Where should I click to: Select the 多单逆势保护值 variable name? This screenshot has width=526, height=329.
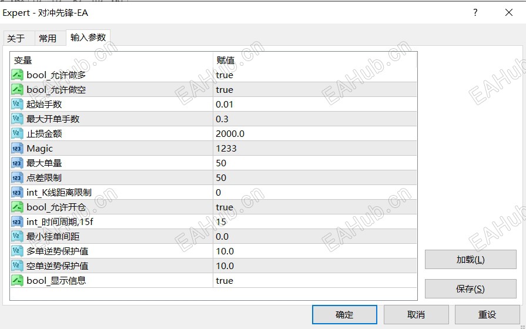58,251
